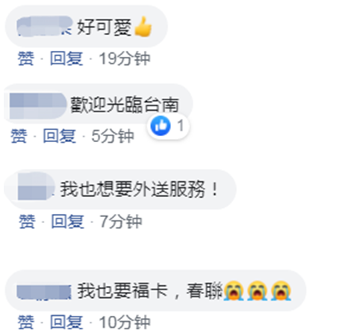Click the thumbs-up emoji in 好可愛 comment
The height and width of the screenshot is (336, 348).
coord(143,27)
